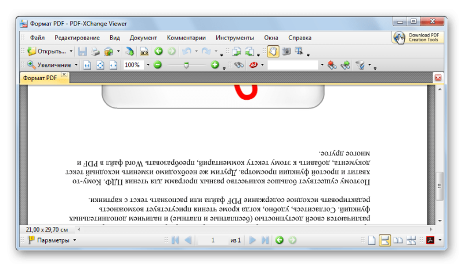Open the email icon dropdown arrow
This screenshot has height=267, width=464.
[118, 52]
